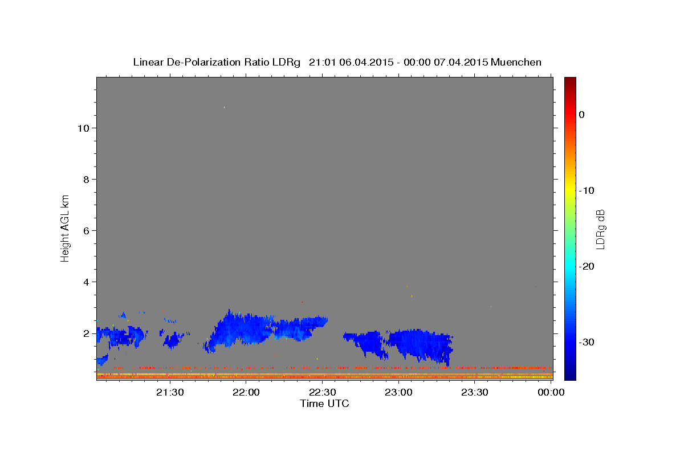Click the height tick label 6
This screenshot has height=456, width=684.
coord(86,231)
